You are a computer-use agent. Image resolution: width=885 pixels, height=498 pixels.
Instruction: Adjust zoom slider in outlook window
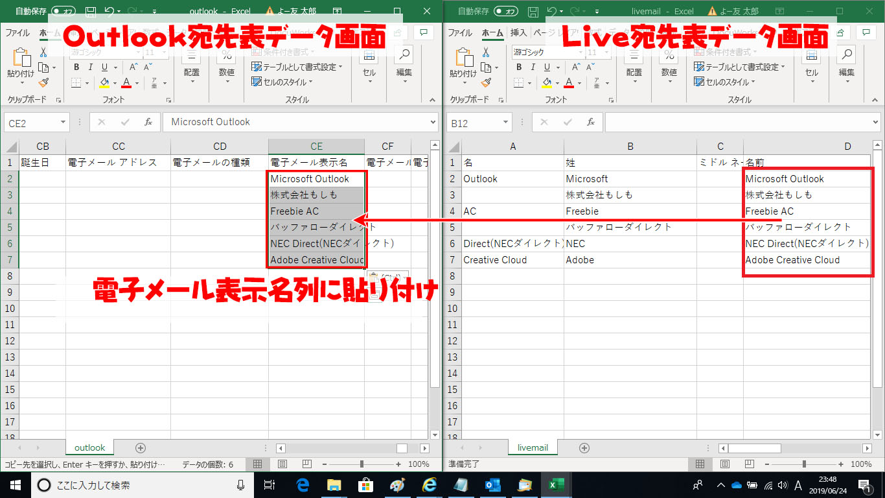point(362,464)
